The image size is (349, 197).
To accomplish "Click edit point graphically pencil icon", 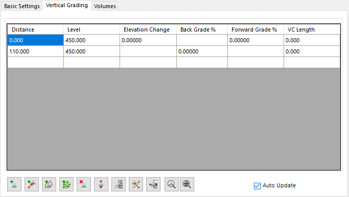I will click(136, 184).
